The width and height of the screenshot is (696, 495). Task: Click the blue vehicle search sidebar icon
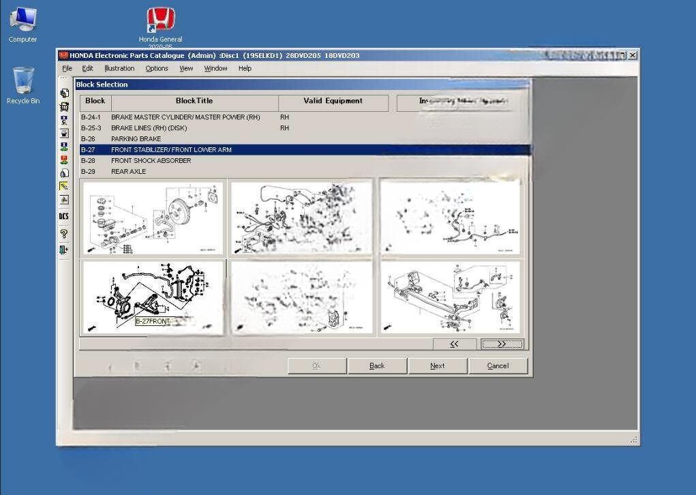[x=64, y=120]
